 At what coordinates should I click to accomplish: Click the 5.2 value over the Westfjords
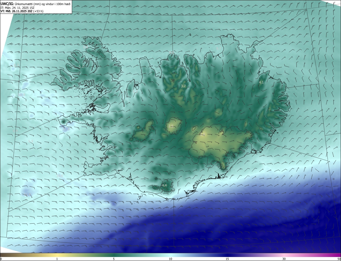tap(82, 66)
